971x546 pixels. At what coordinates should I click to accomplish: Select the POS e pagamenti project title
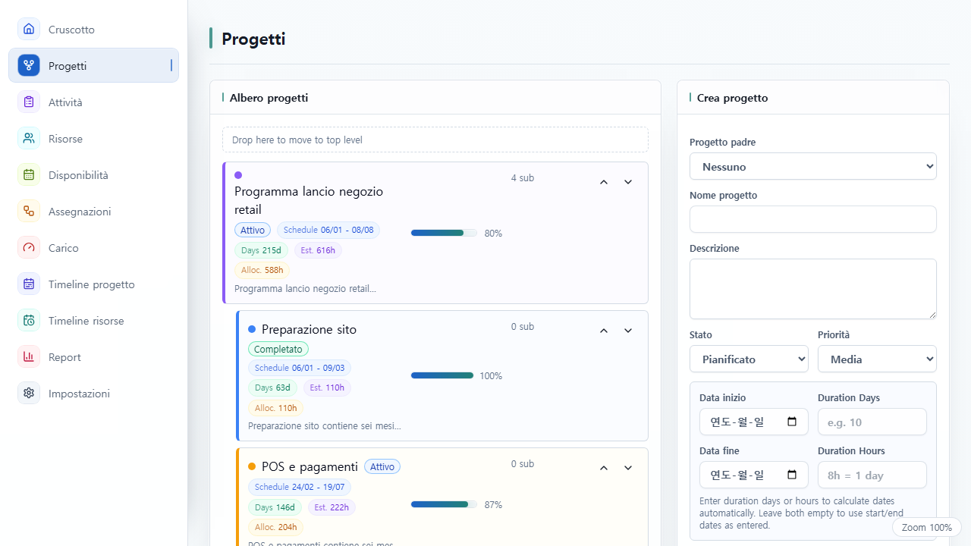click(x=310, y=466)
